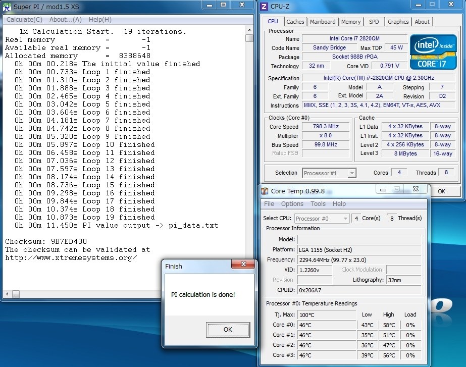The image size is (466, 367).
Task: Click the Package field showing Socket 988B rPGA
Action: pyautogui.click(x=354, y=57)
